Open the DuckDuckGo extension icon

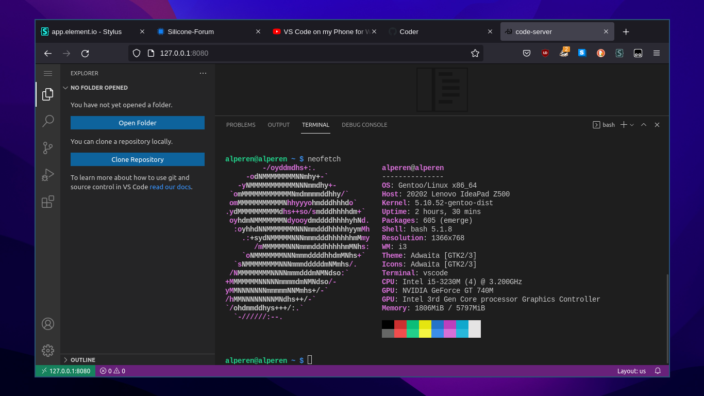click(x=601, y=53)
